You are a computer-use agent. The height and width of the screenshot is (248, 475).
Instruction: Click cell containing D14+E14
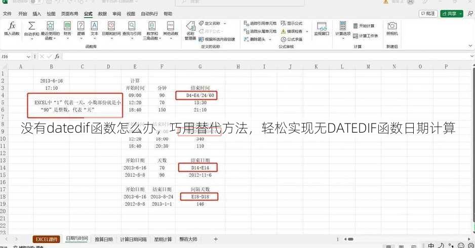(x=200, y=168)
